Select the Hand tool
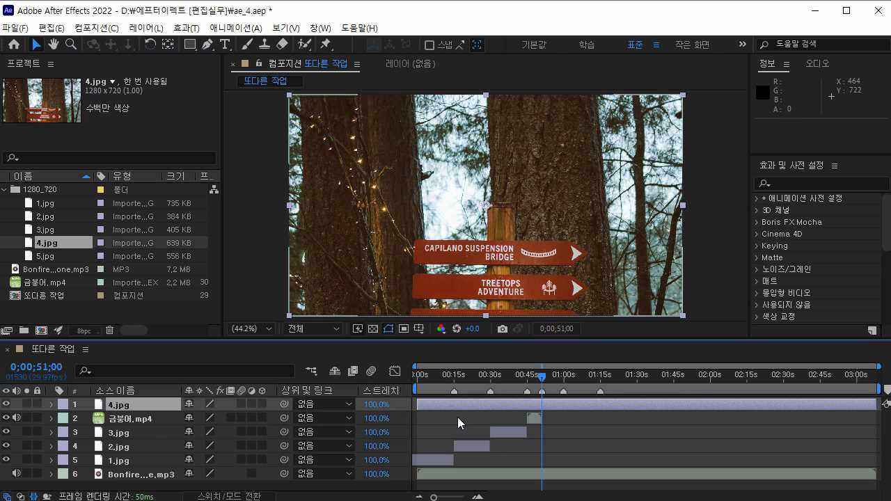 tap(54, 45)
